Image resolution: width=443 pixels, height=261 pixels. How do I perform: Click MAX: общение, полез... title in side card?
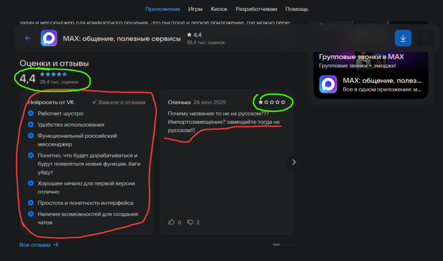pos(382,81)
